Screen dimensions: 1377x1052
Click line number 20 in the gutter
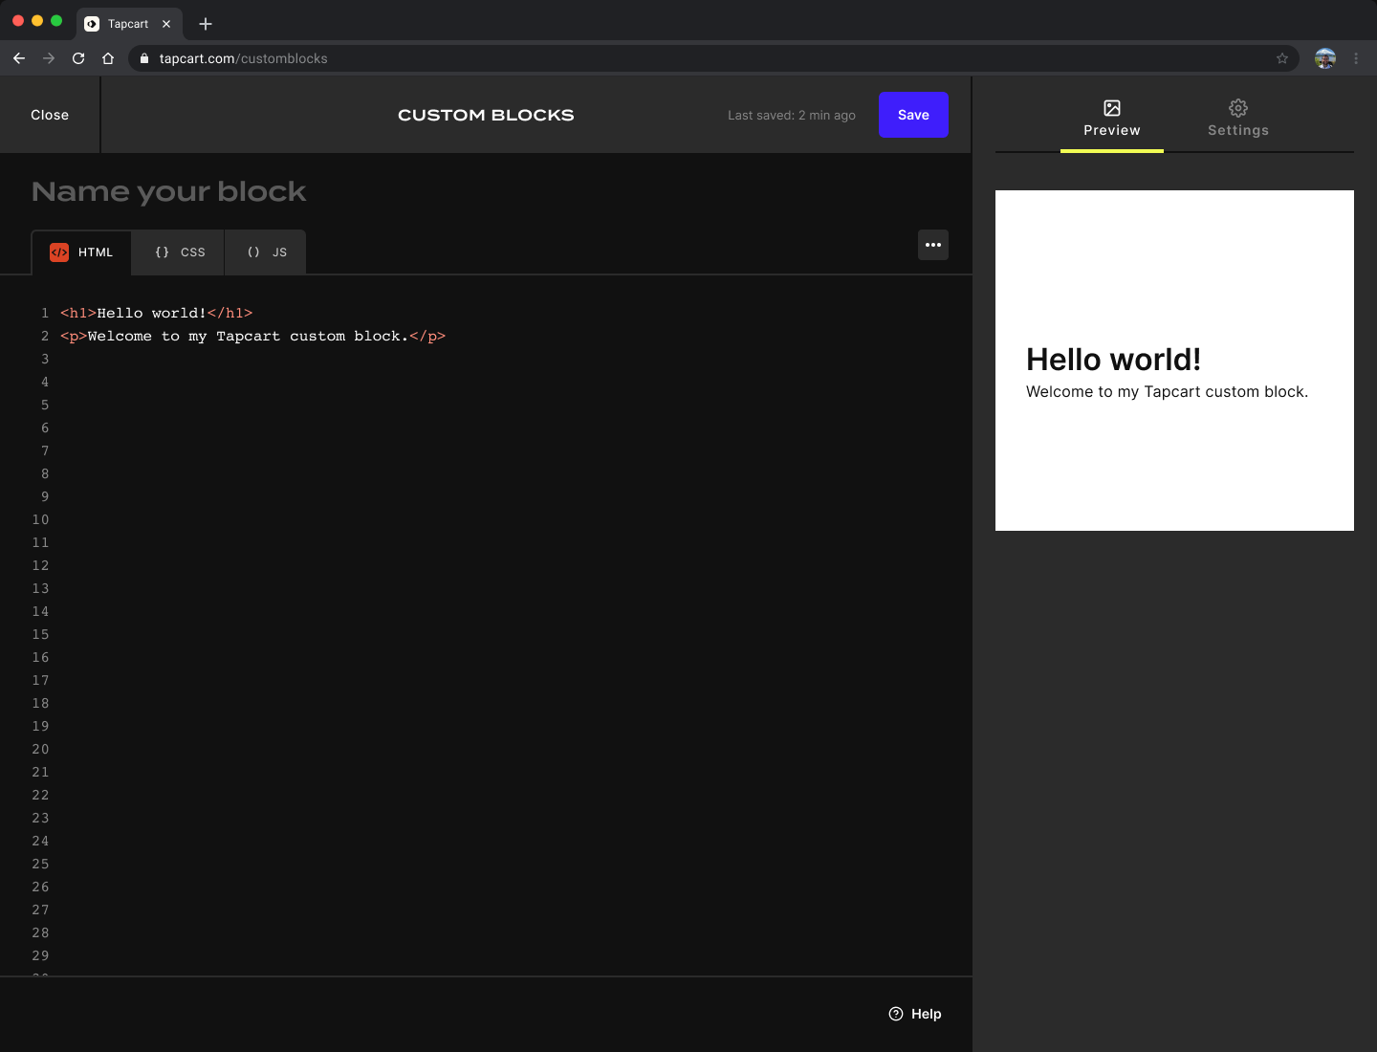tap(40, 750)
